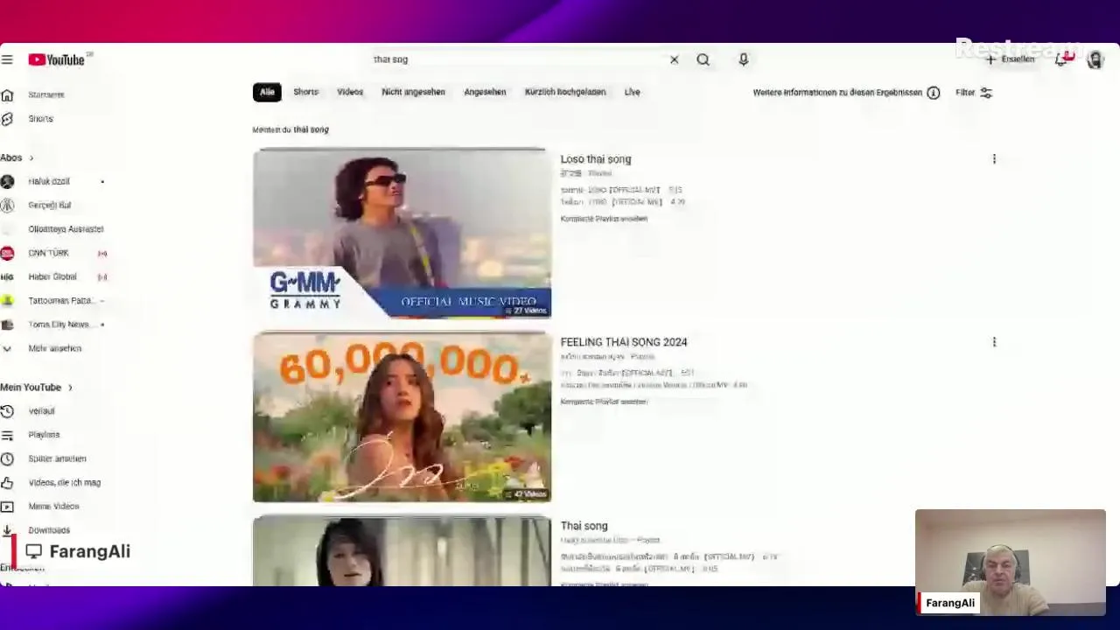Open the hamburger guide menu
Viewport: 1120px width, 630px height.
point(7,59)
